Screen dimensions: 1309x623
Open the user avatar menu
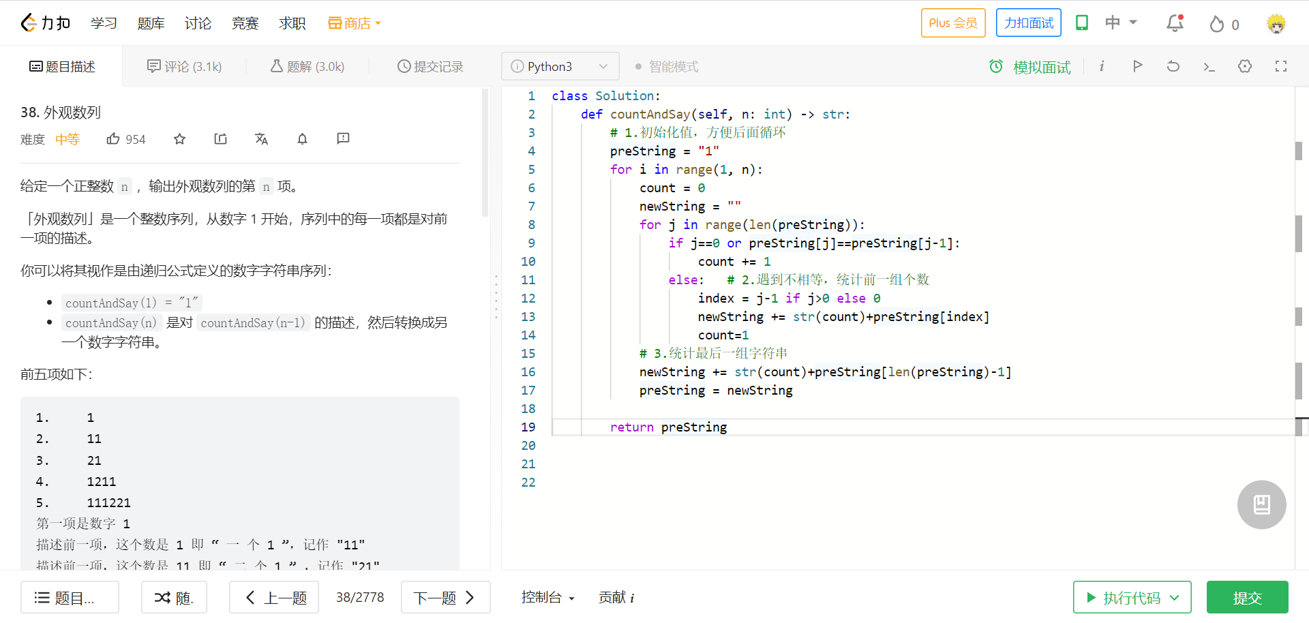[1276, 24]
